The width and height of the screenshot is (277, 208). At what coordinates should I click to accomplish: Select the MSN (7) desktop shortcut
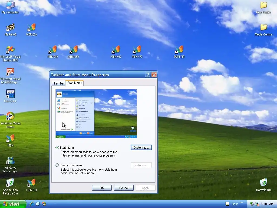coord(137,52)
